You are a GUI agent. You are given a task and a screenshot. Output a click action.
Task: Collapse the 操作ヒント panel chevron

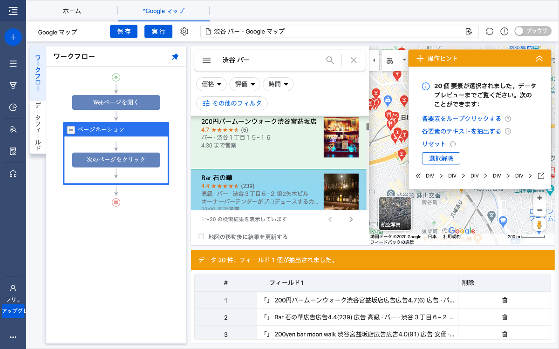pos(539,59)
